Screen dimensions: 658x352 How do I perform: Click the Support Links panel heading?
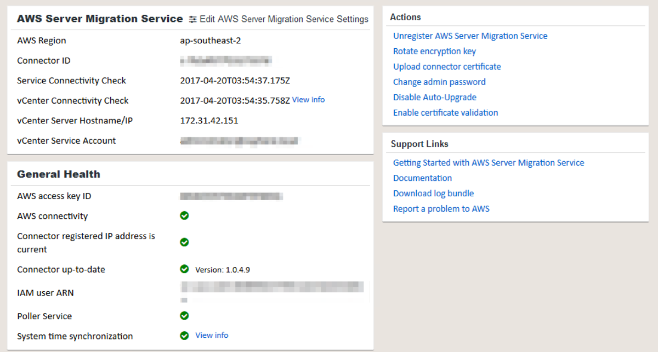click(x=419, y=144)
